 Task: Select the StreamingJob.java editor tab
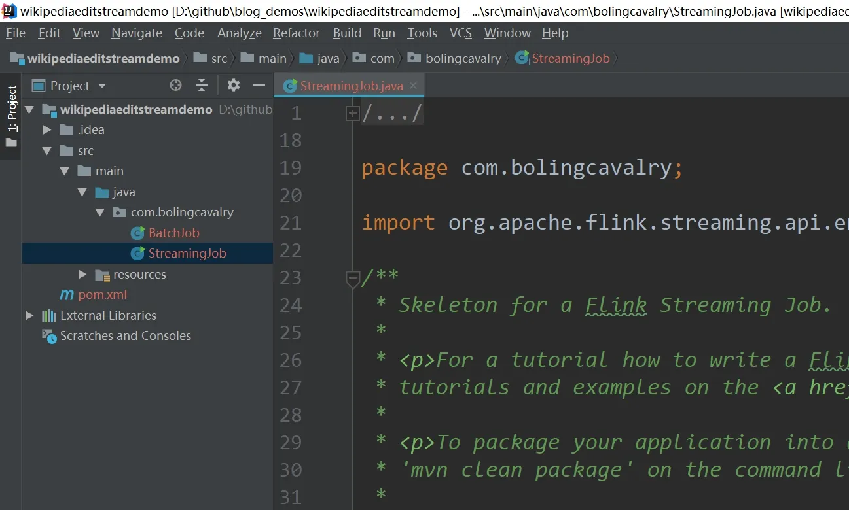coord(349,86)
